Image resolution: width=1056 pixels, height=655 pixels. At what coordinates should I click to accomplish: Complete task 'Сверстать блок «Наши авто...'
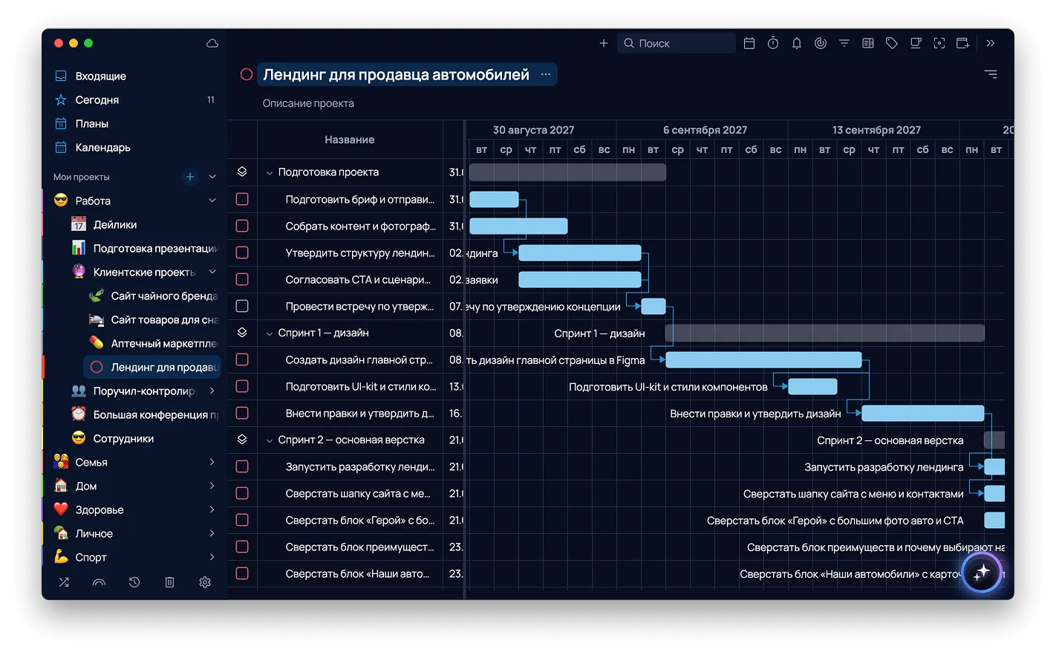pyautogui.click(x=242, y=573)
